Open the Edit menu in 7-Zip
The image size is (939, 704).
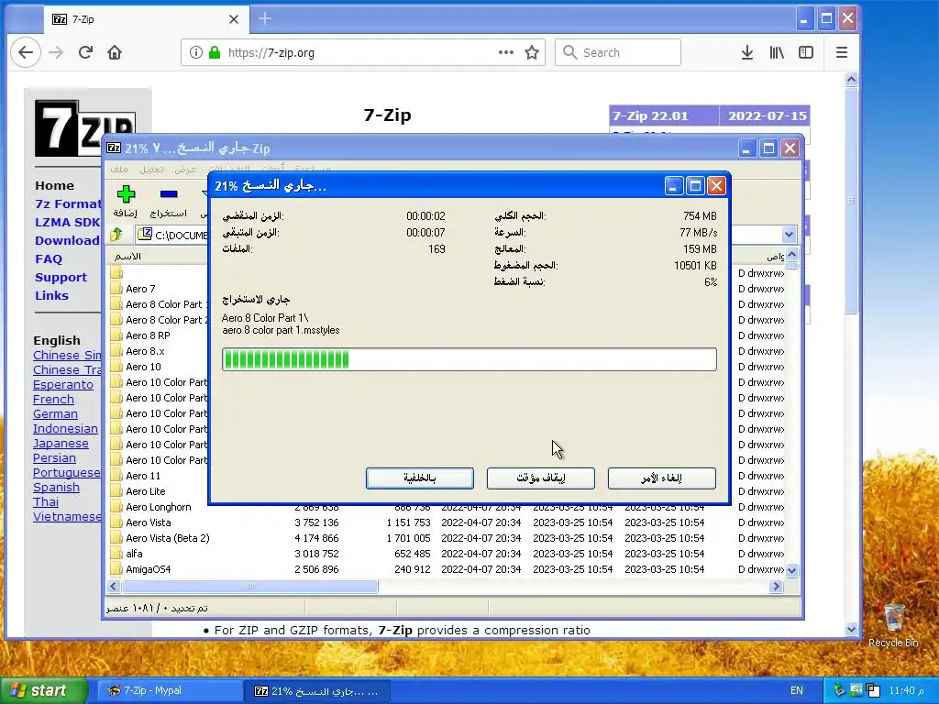(151, 170)
